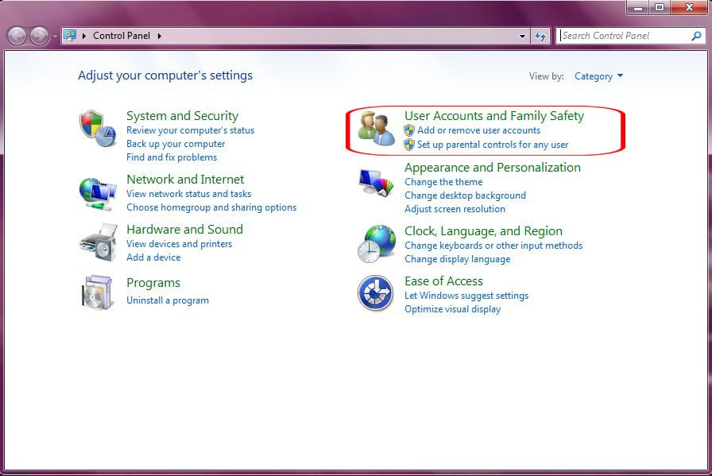Click Review your computer's status

pyautogui.click(x=190, y=130)
